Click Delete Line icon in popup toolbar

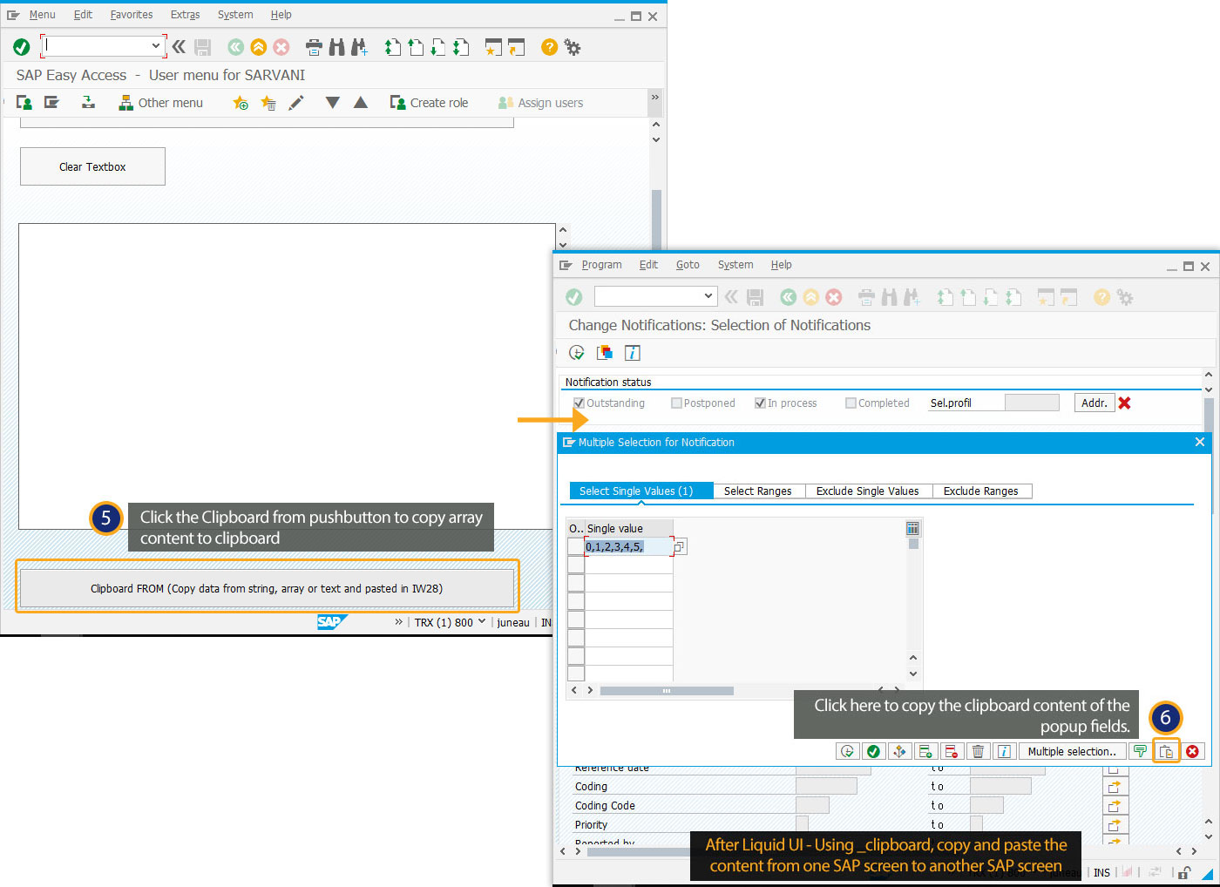[x=952, y=751]
